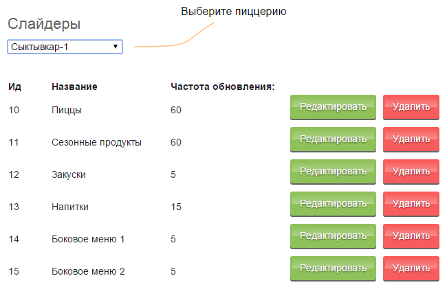This screenshot has height=287, width=447.
Task: Edit the Боковое меню 2 slider
Action: (x=333, y=268)
